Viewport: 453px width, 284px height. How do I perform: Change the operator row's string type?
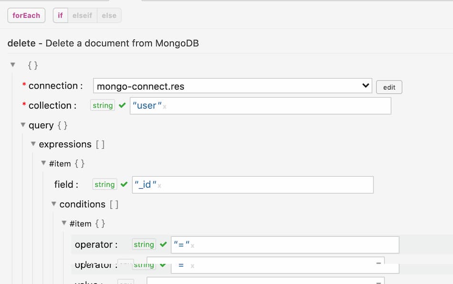(144, 244)
